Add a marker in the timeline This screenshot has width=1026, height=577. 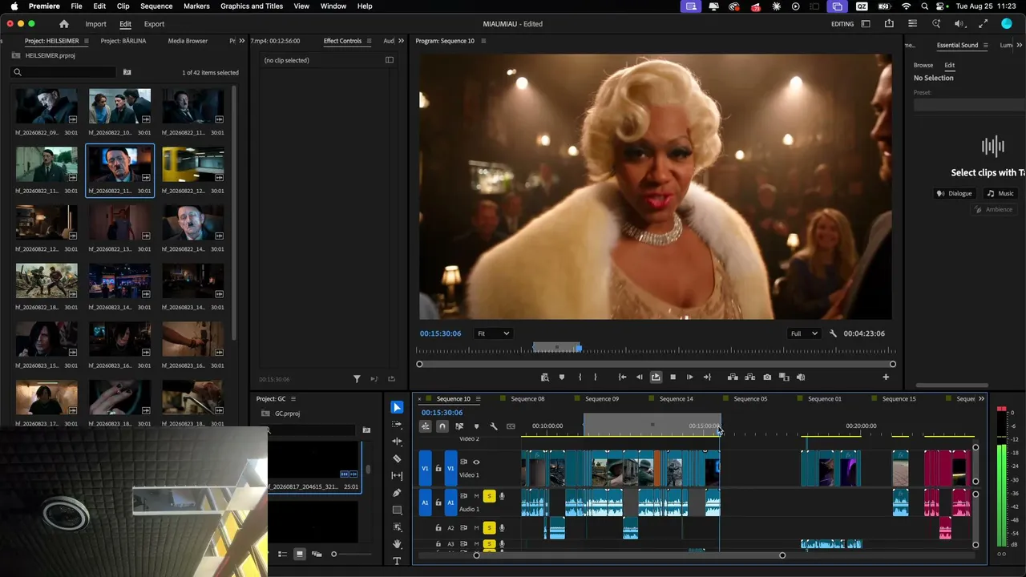[476, 426]
